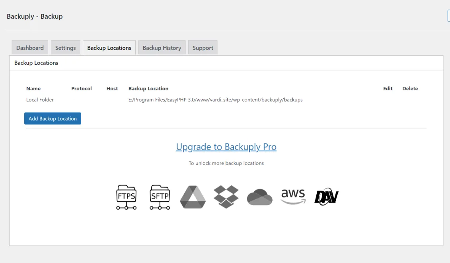Click the Backup Location column header
Image resolution: width=450 pixels, height=263 pixels.
[x=148, y=88]
